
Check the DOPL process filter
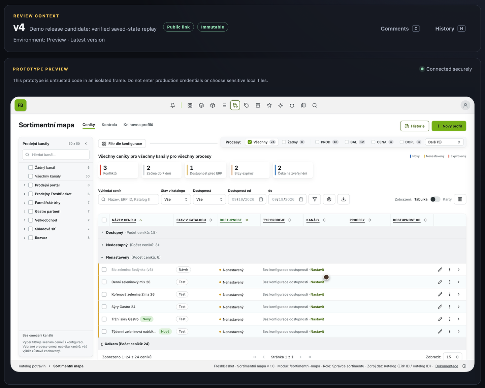(402, 142)
